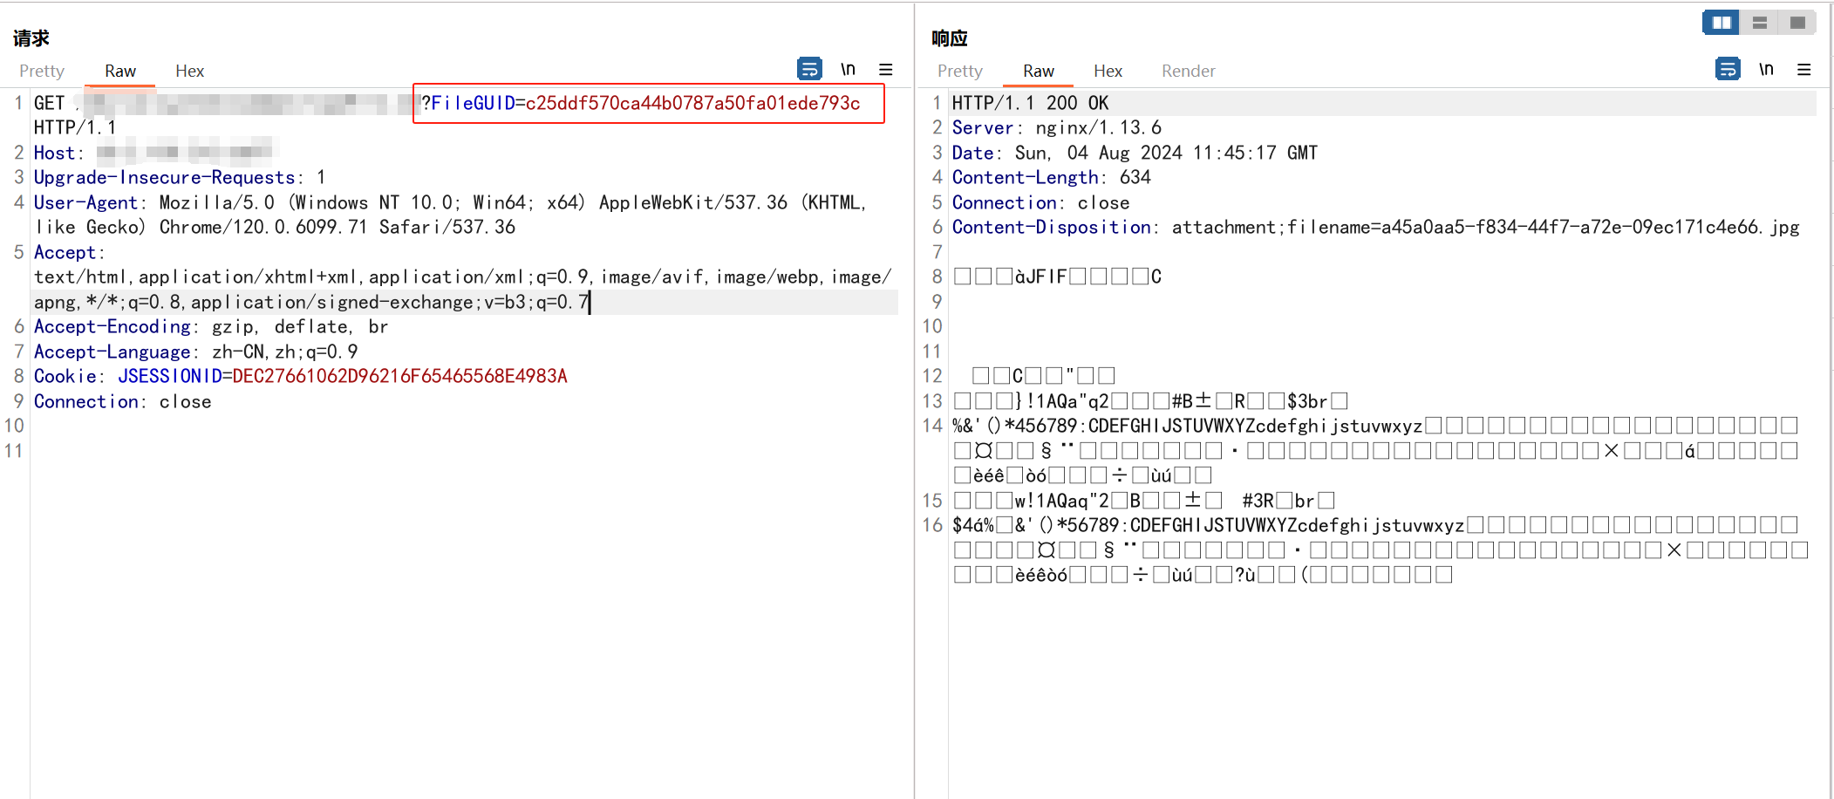Open the request Hex tab
Viewport: 1834px width, 799px height.
coord(189,71)
